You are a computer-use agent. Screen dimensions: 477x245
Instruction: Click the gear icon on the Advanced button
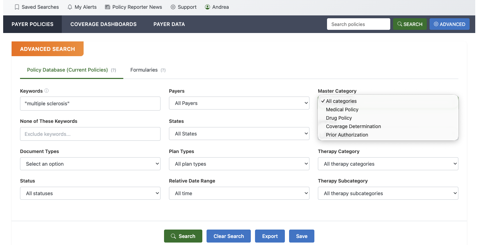point(436,24)
